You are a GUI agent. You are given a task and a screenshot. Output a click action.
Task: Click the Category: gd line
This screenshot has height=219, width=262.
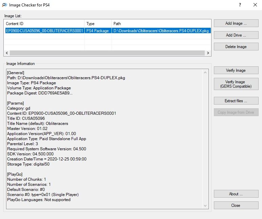click(19, 108)
